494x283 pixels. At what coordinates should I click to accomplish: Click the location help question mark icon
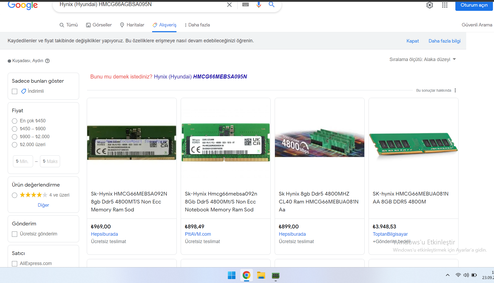(x=47, y=61)
